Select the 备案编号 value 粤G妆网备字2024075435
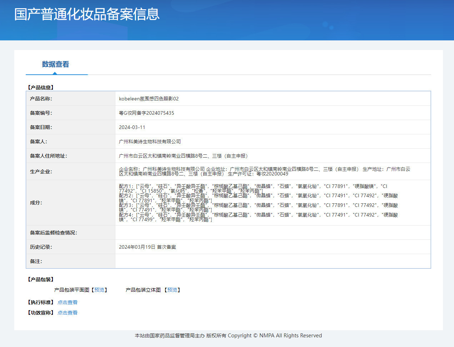The width and height of the screenshot is (454, 347). pyautogui.click(x=146, y=113)
